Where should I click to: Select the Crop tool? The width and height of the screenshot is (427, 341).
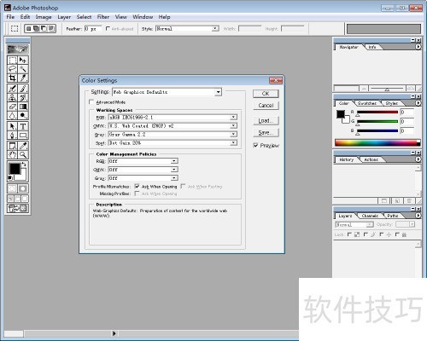(x=12, y=78)
